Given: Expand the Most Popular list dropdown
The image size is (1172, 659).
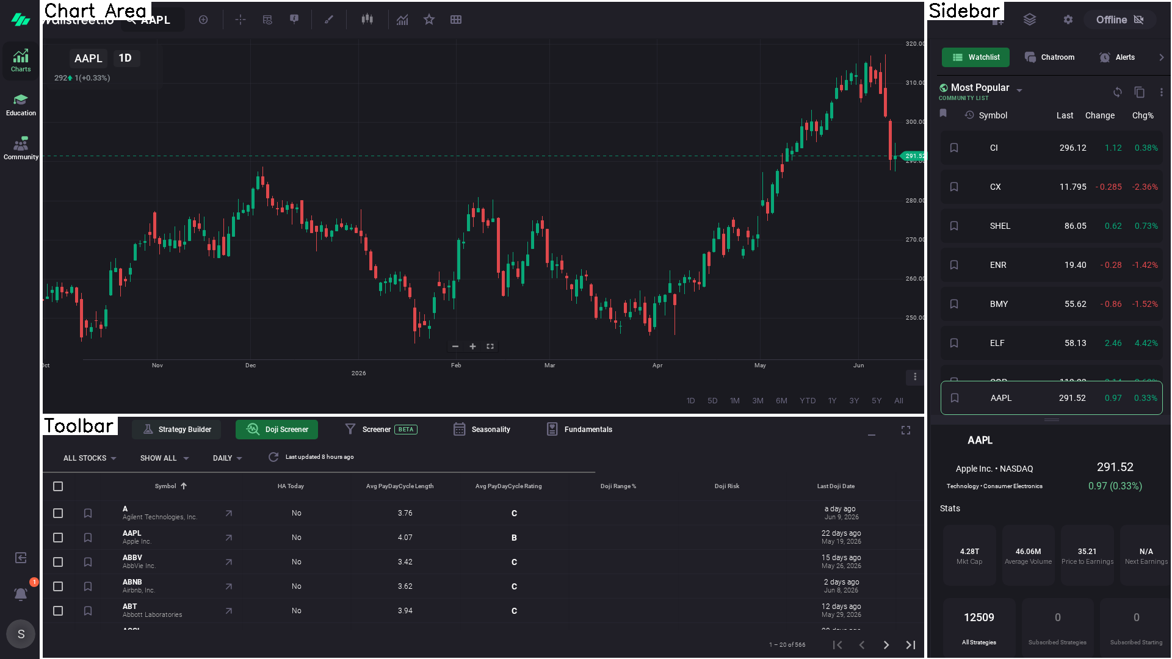Looking at the screenshot, I should coord(1019,90).
